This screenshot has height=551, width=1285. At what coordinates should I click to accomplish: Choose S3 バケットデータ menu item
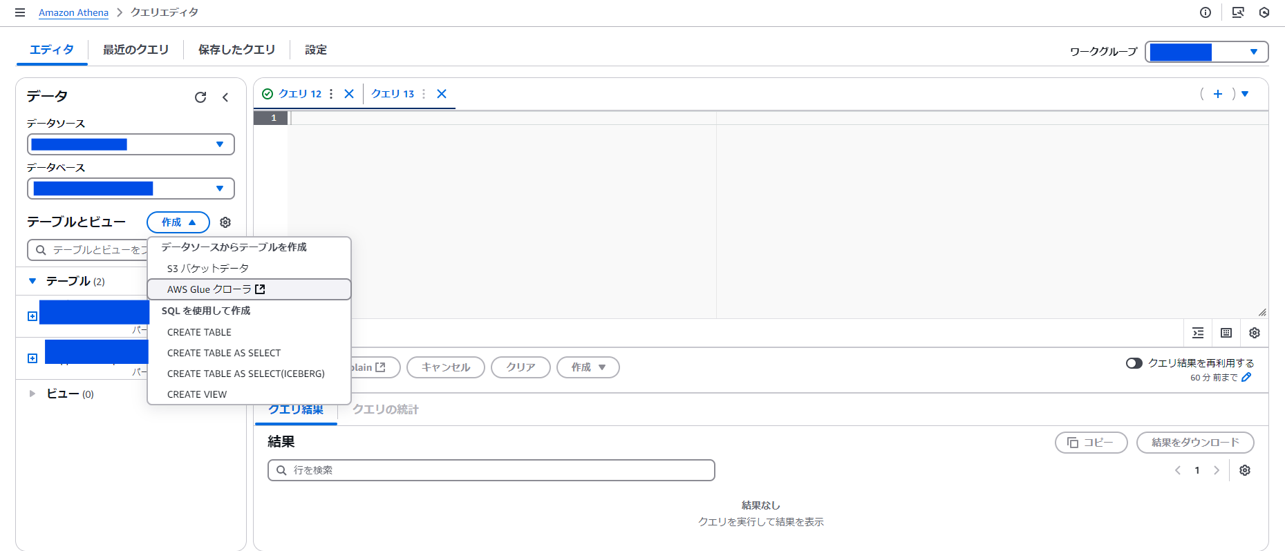(250, 269)
